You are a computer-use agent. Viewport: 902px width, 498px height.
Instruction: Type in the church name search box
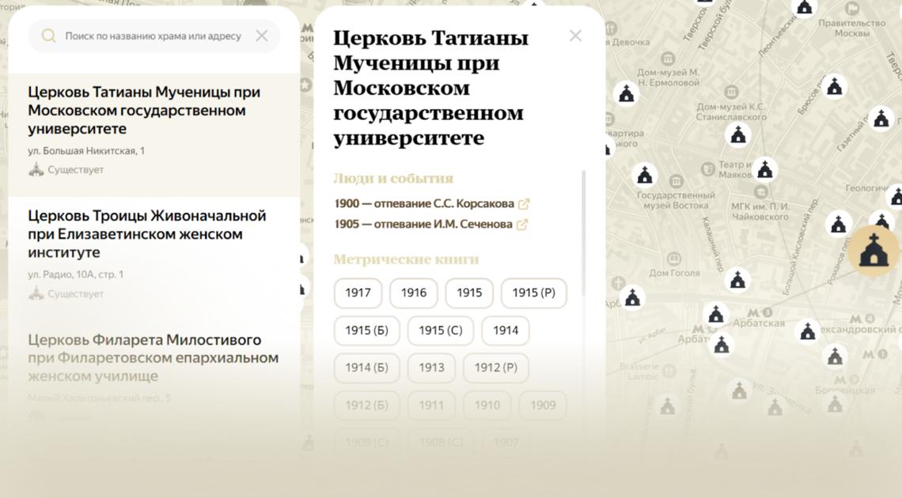[154, 36]
